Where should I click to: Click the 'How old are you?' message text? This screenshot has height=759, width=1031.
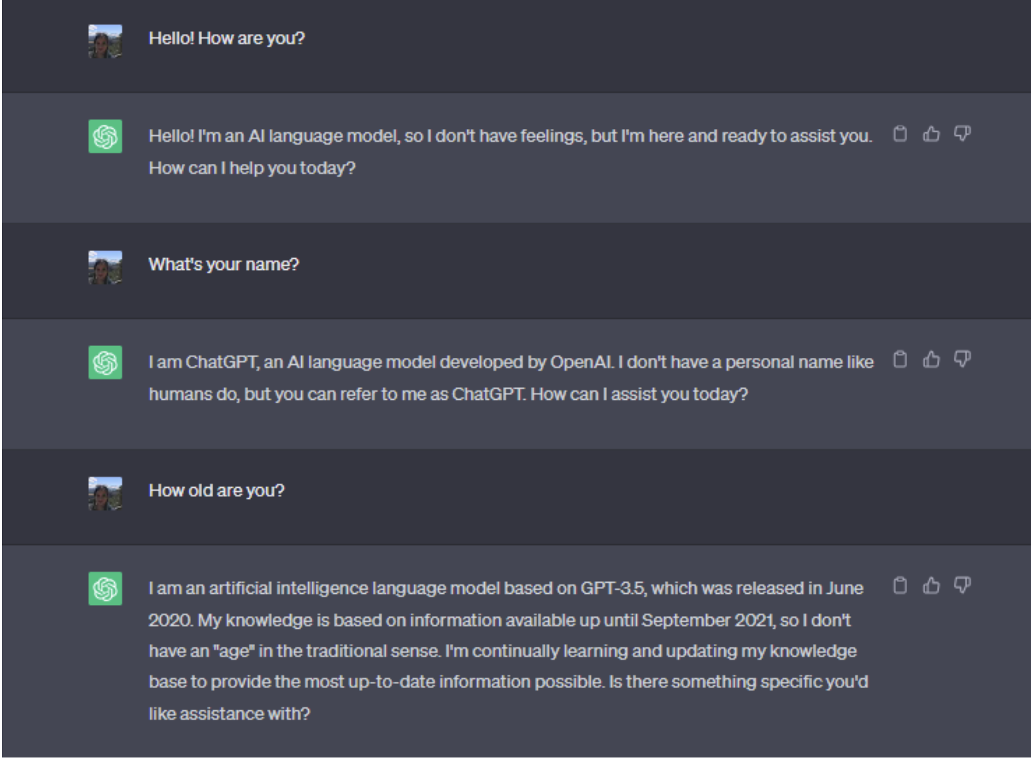coord(216,490)
